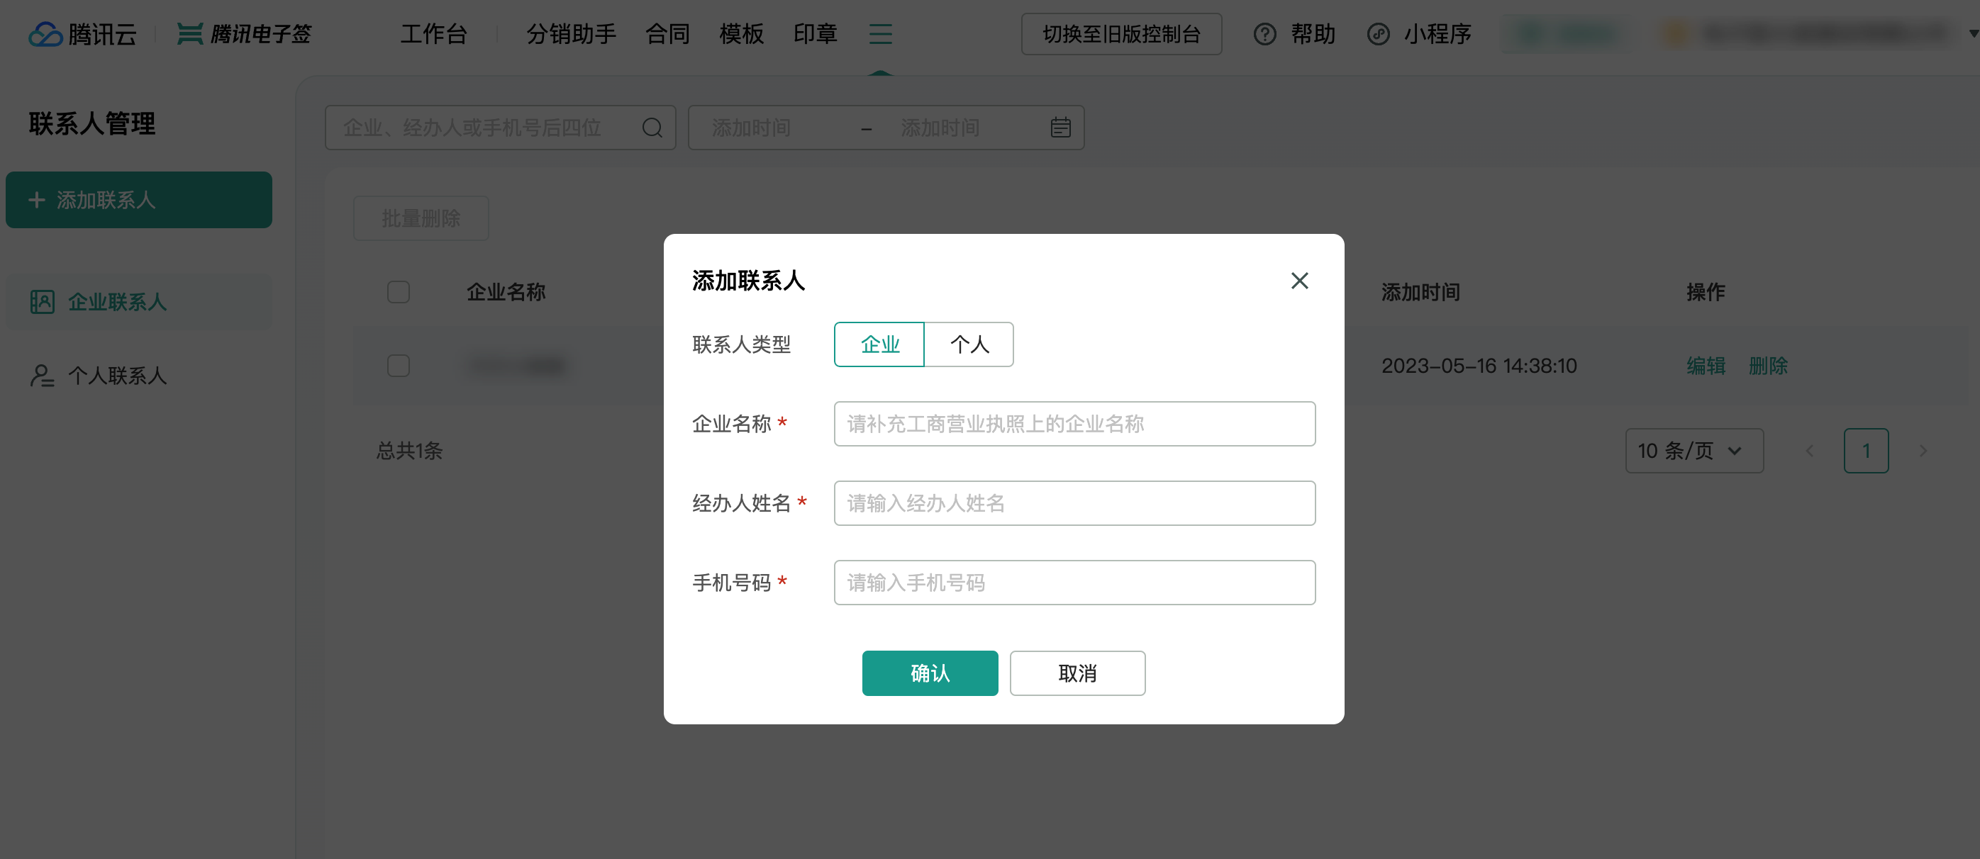This screenshot has width=1980, height=859.
Task: Click the 删除 link in the row
Action: point(1769,366)
